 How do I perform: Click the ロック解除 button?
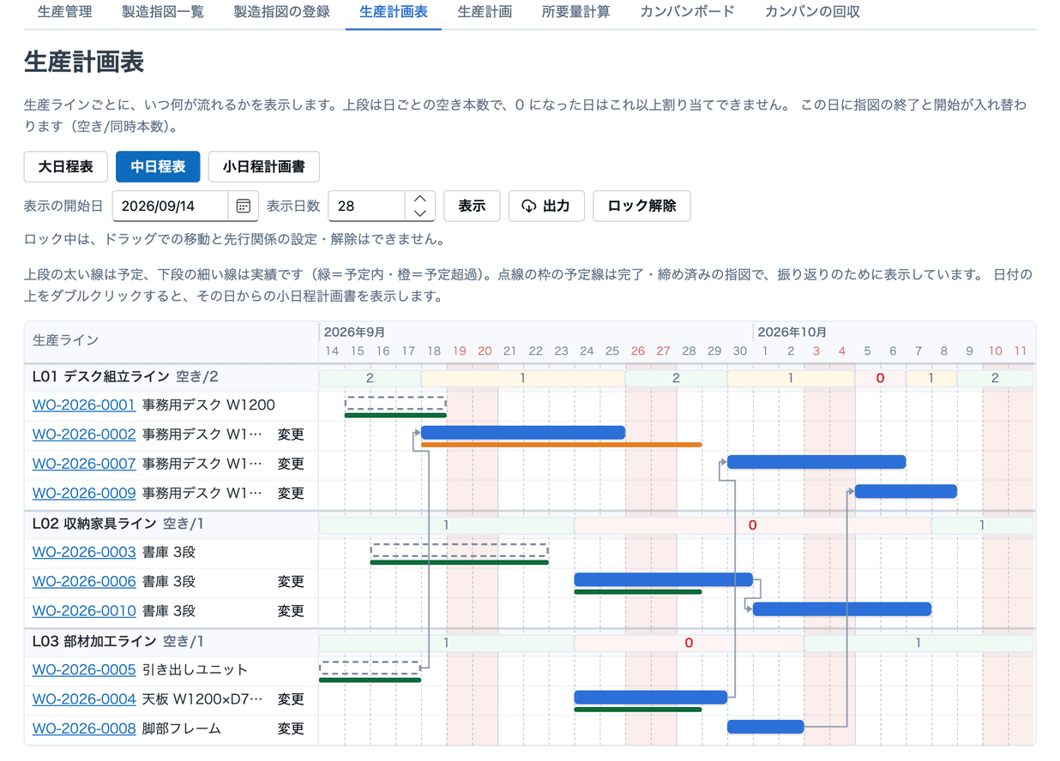[641, 207]
